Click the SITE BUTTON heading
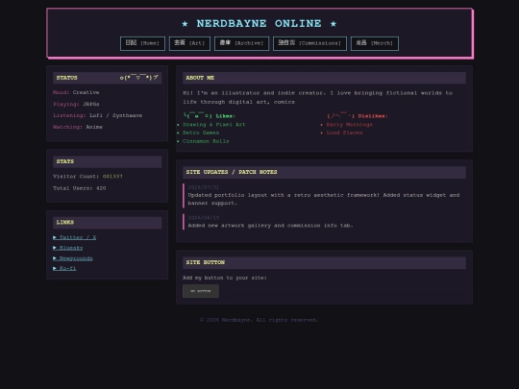519x389 pixels. (x=206, y=262)
